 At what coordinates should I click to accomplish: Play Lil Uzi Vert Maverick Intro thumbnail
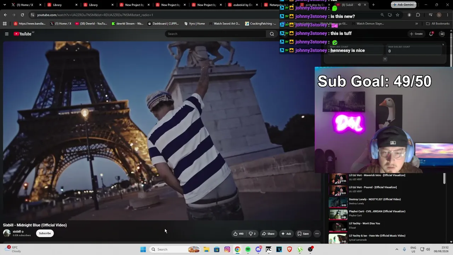338,178
